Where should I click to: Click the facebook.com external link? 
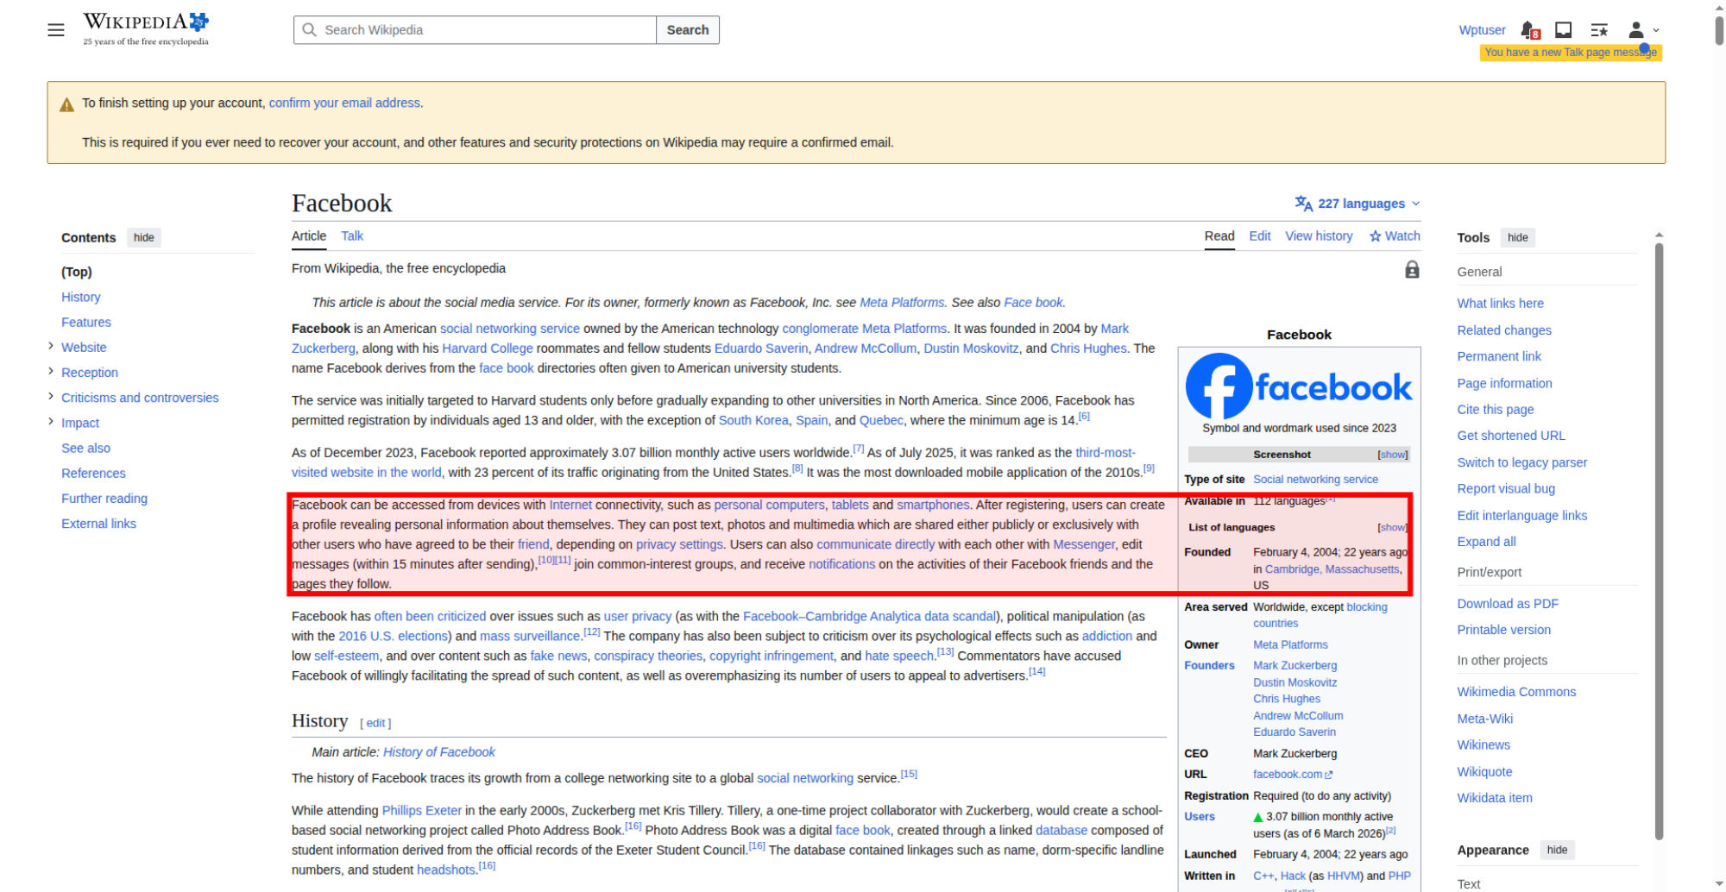pyautogui.click(x=1293, y=775)
